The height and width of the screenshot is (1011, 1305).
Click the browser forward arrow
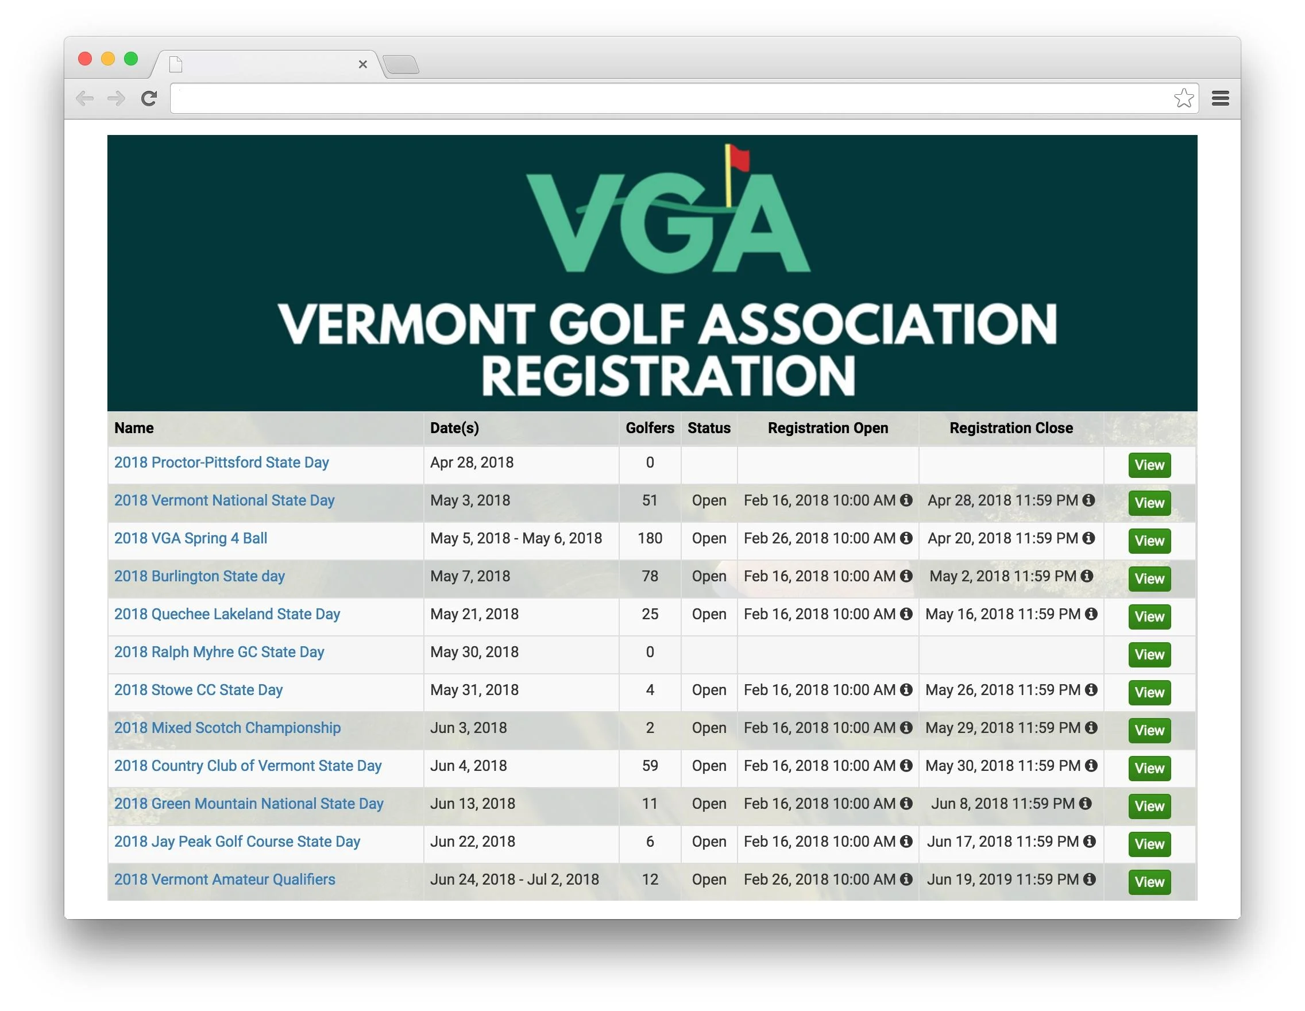[117, 98]
